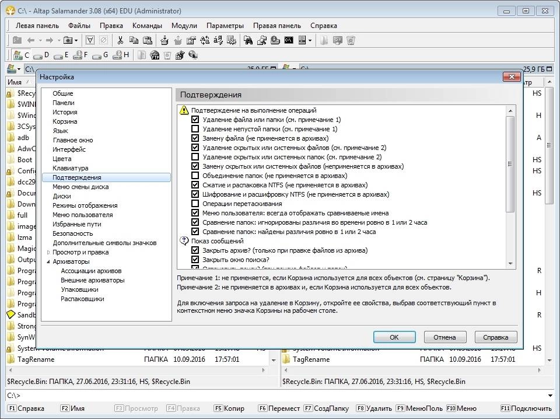This screenshot has width=560, height=419.
Task: Uncheck 'Закрыть окно поиска?' checkbox
Action: pos(195,260)
